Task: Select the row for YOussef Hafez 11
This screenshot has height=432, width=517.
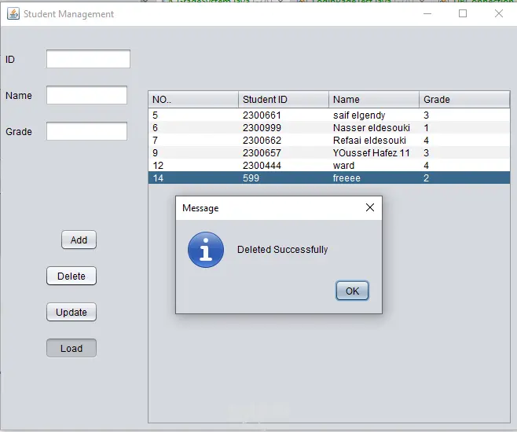Action: tap(329, 152)
